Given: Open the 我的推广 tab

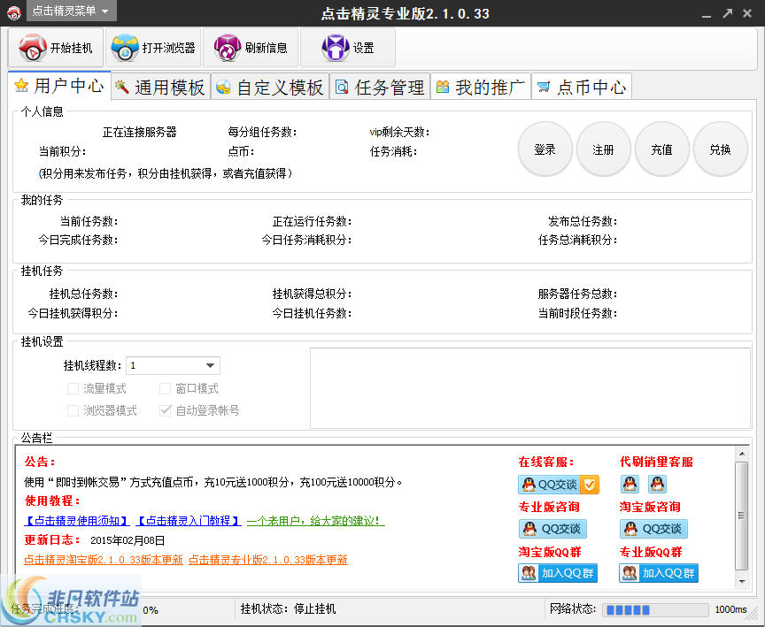Looking at the screenshot, I should tap(481, 88).
